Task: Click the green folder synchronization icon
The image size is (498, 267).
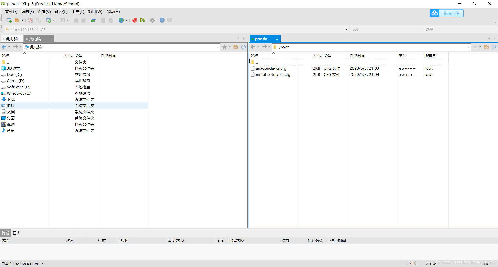Action: 142,20
